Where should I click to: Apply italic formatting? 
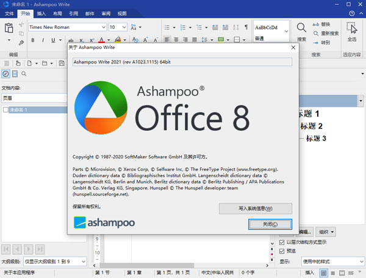[x=42, y=40]
